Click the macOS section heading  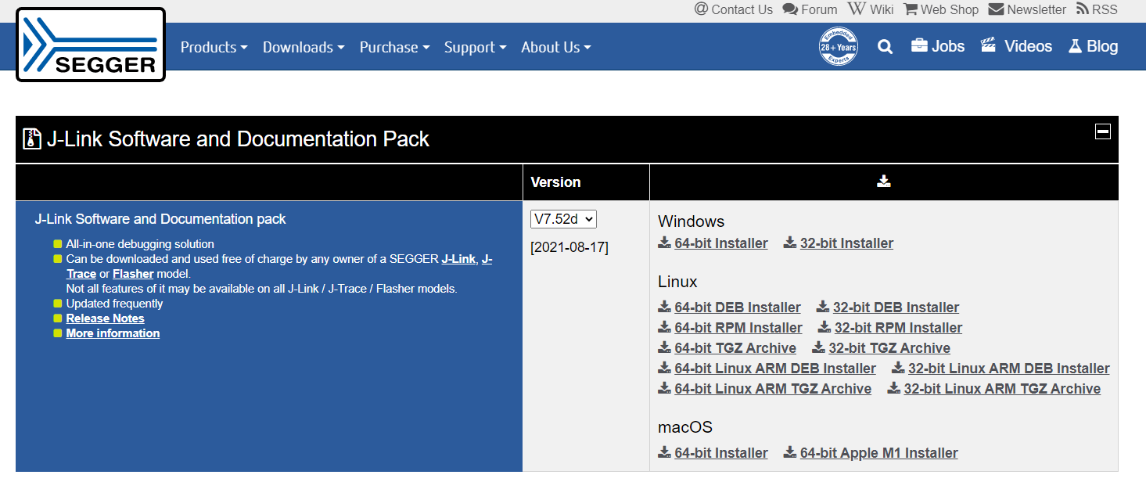click(x=685, y=427)
